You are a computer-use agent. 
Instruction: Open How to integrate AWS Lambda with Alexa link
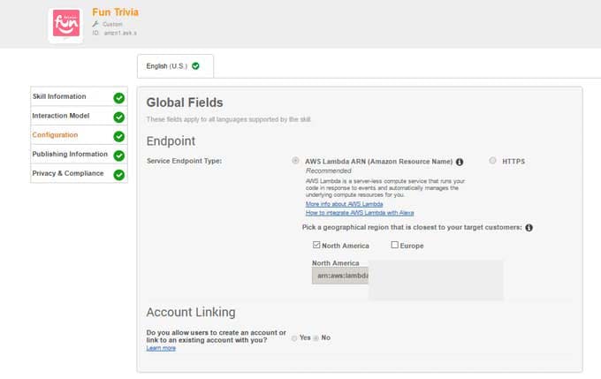[x=360, y=213]
